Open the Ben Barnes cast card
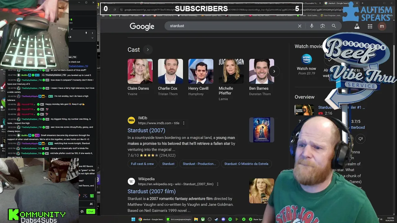This screenshot has width=397, height=223. (x=261, y=77)
